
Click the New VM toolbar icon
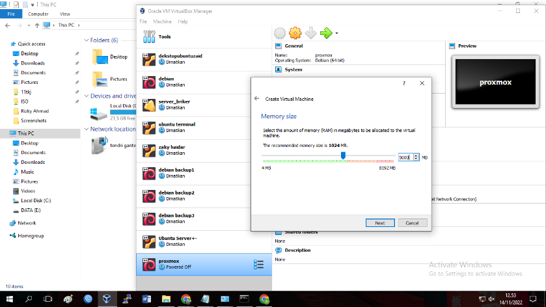[x=280, y=33]
